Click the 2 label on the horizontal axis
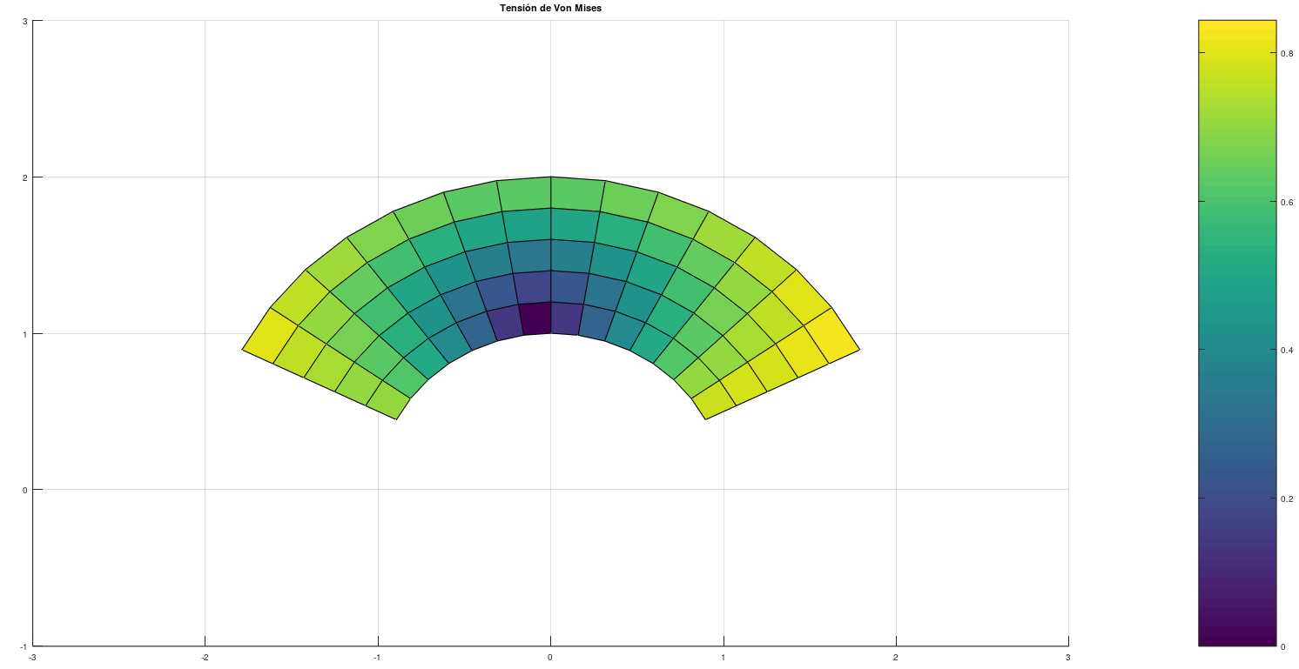This screenshot has height=669, width=1299. point(895,657)
